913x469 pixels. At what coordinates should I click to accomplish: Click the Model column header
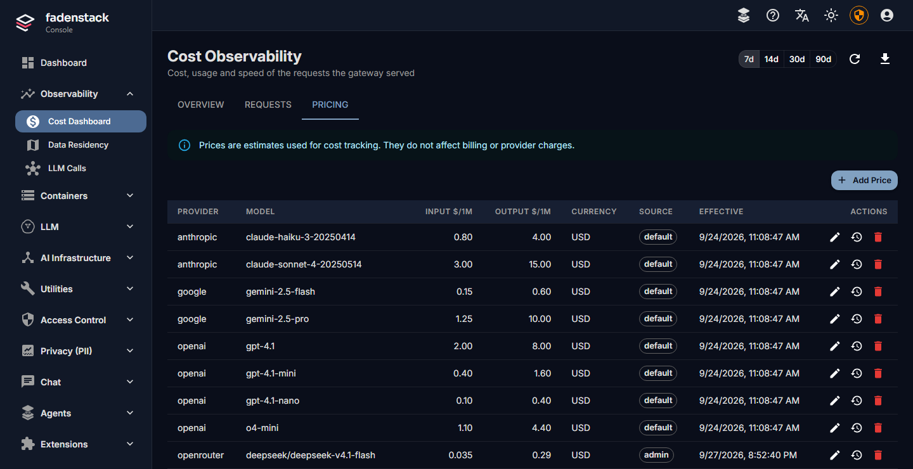[261, 212]
